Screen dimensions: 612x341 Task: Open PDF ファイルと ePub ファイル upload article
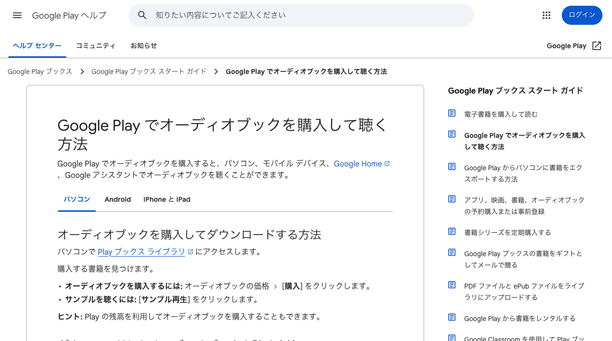(524, 292)
